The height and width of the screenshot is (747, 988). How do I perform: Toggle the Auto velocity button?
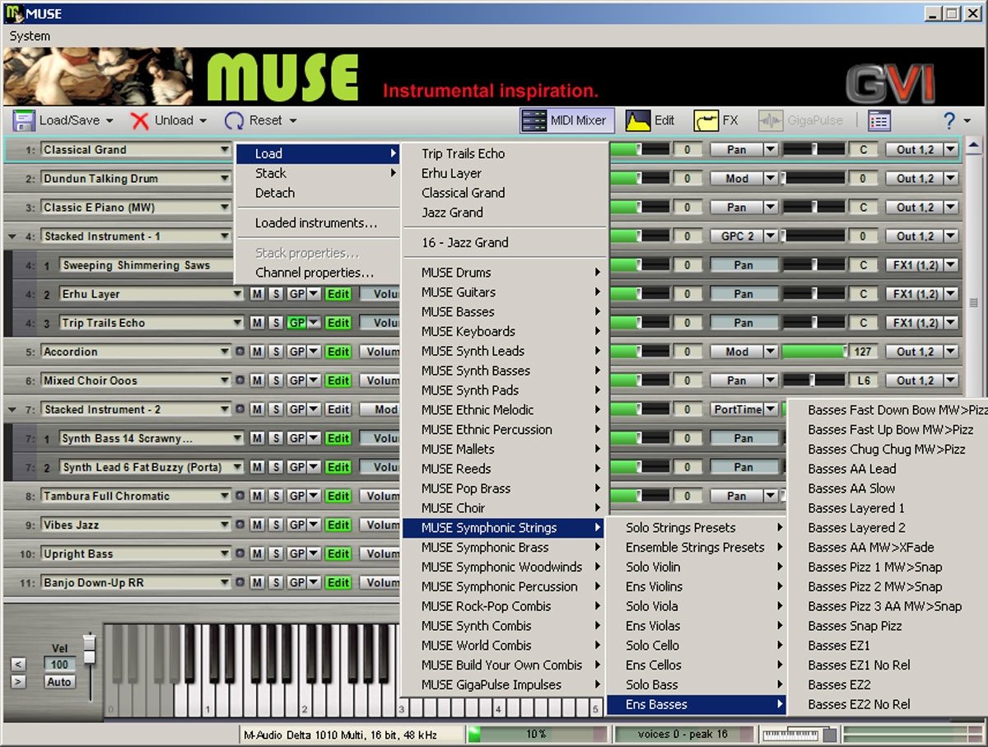tap(59, 682)
